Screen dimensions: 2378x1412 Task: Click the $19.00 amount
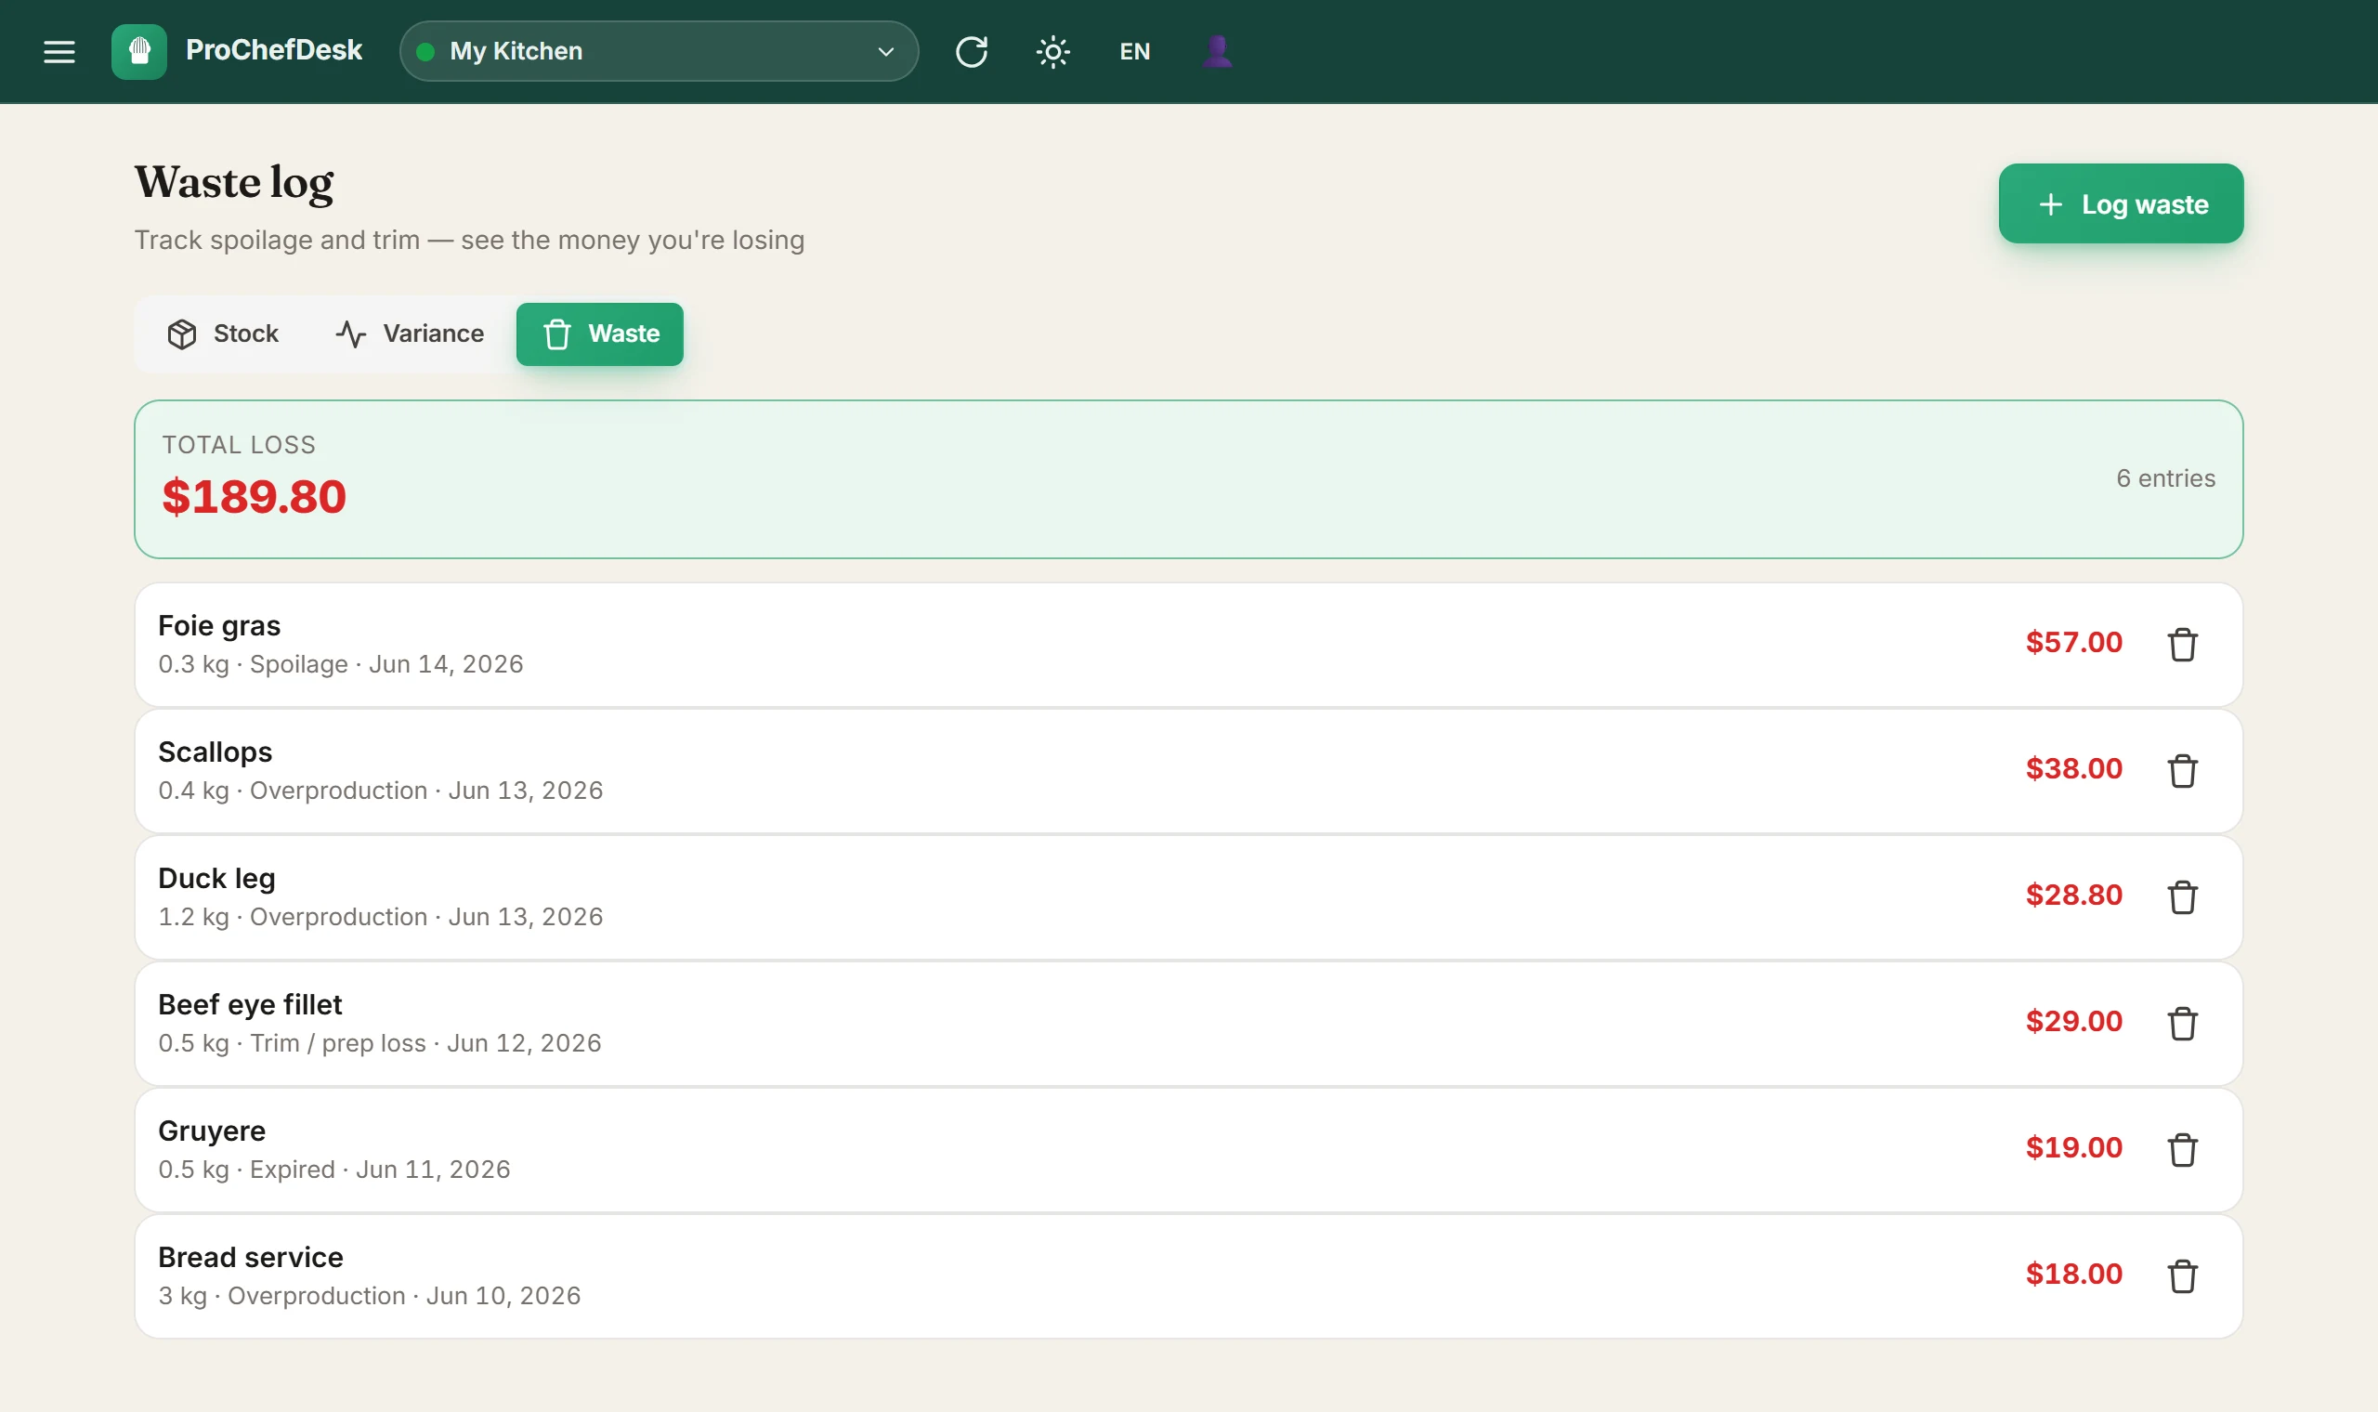[x=2073, y=1147]
